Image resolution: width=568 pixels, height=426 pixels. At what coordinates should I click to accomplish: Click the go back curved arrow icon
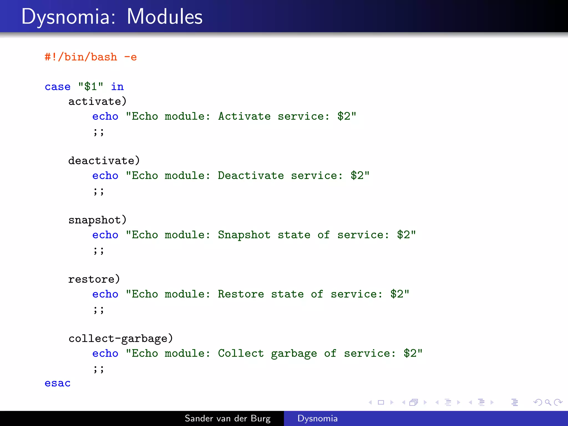(x=538, y=402)
